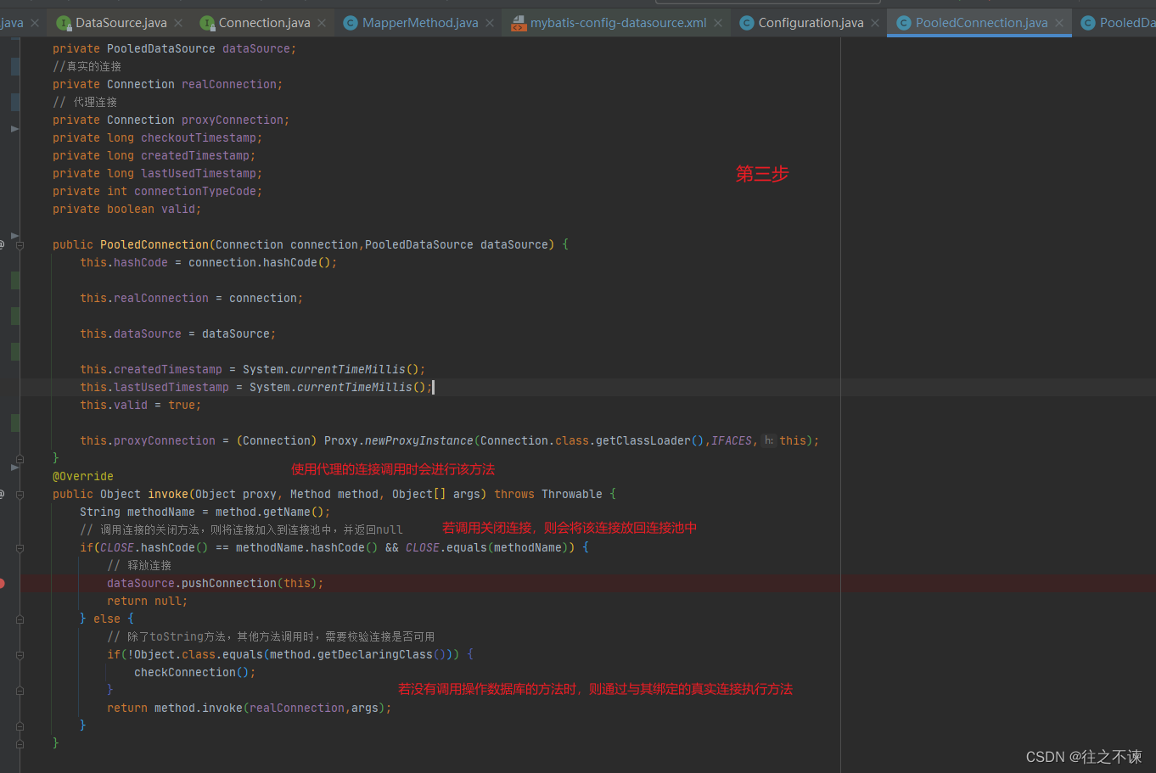The width and height of the screenshot is (1156, 773).
Task: Click fold marker at constructor's closing brace
Action: [20, 458]
